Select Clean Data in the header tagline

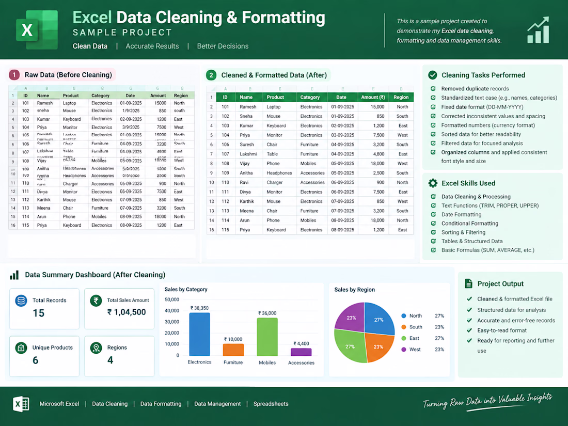point(90,46)
